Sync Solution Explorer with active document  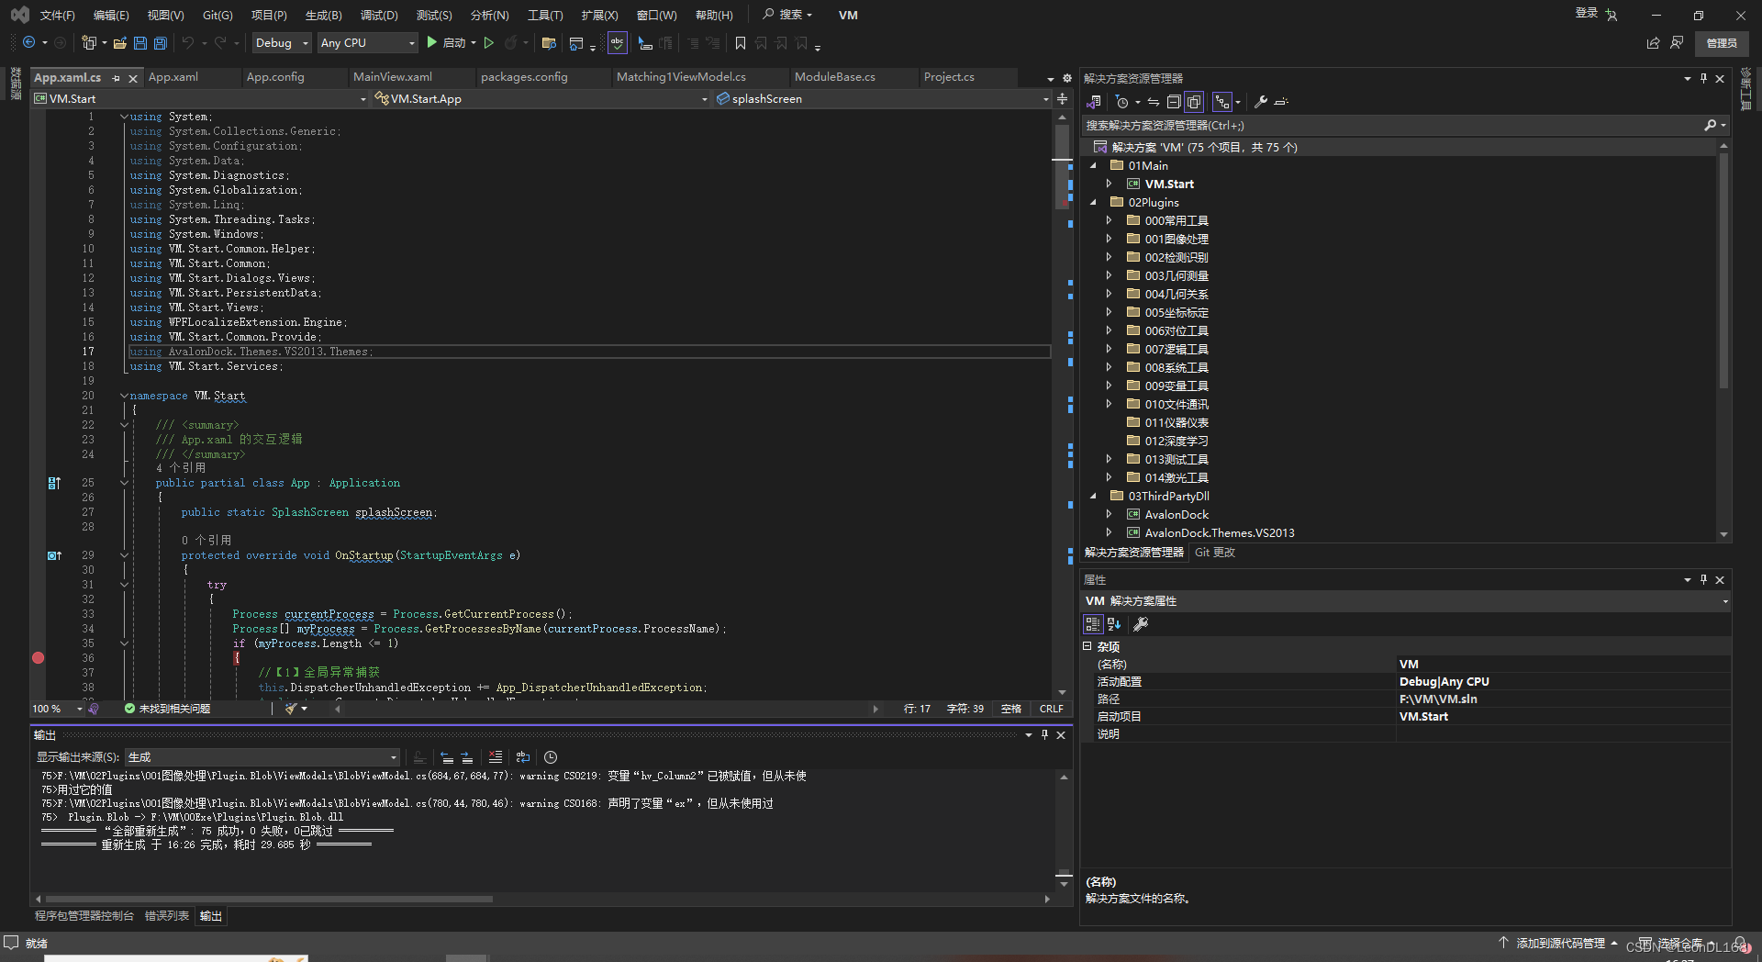pos(1153,101)
